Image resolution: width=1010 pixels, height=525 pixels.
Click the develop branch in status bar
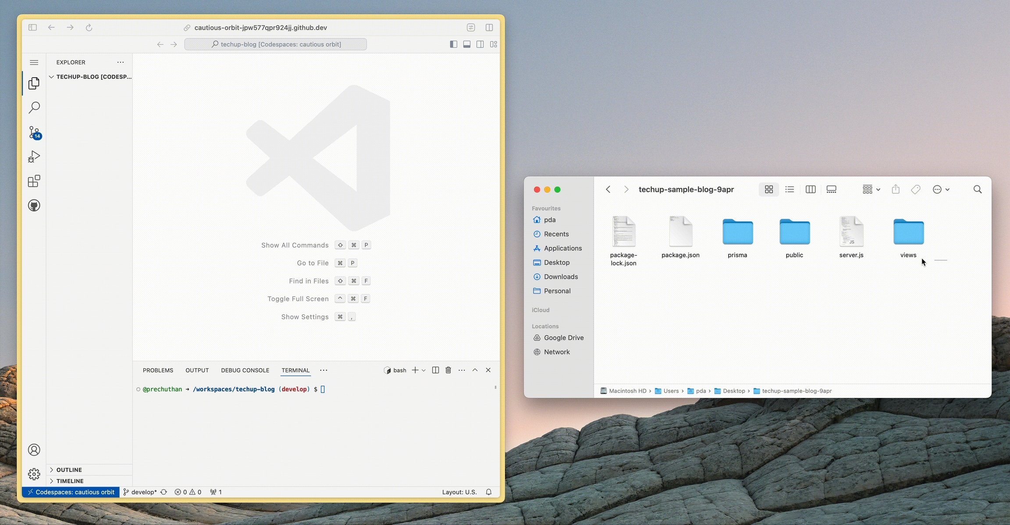(140, 492)
